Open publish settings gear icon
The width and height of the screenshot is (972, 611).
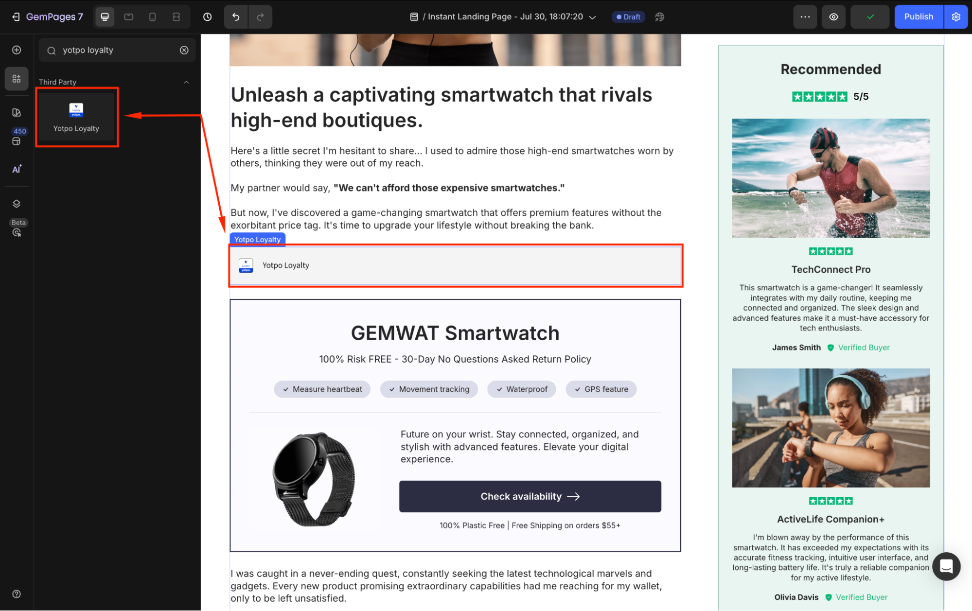pyautogui.click(x=956, y=17)
